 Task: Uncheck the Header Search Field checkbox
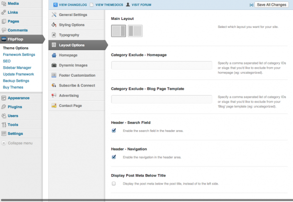[114, 131]
